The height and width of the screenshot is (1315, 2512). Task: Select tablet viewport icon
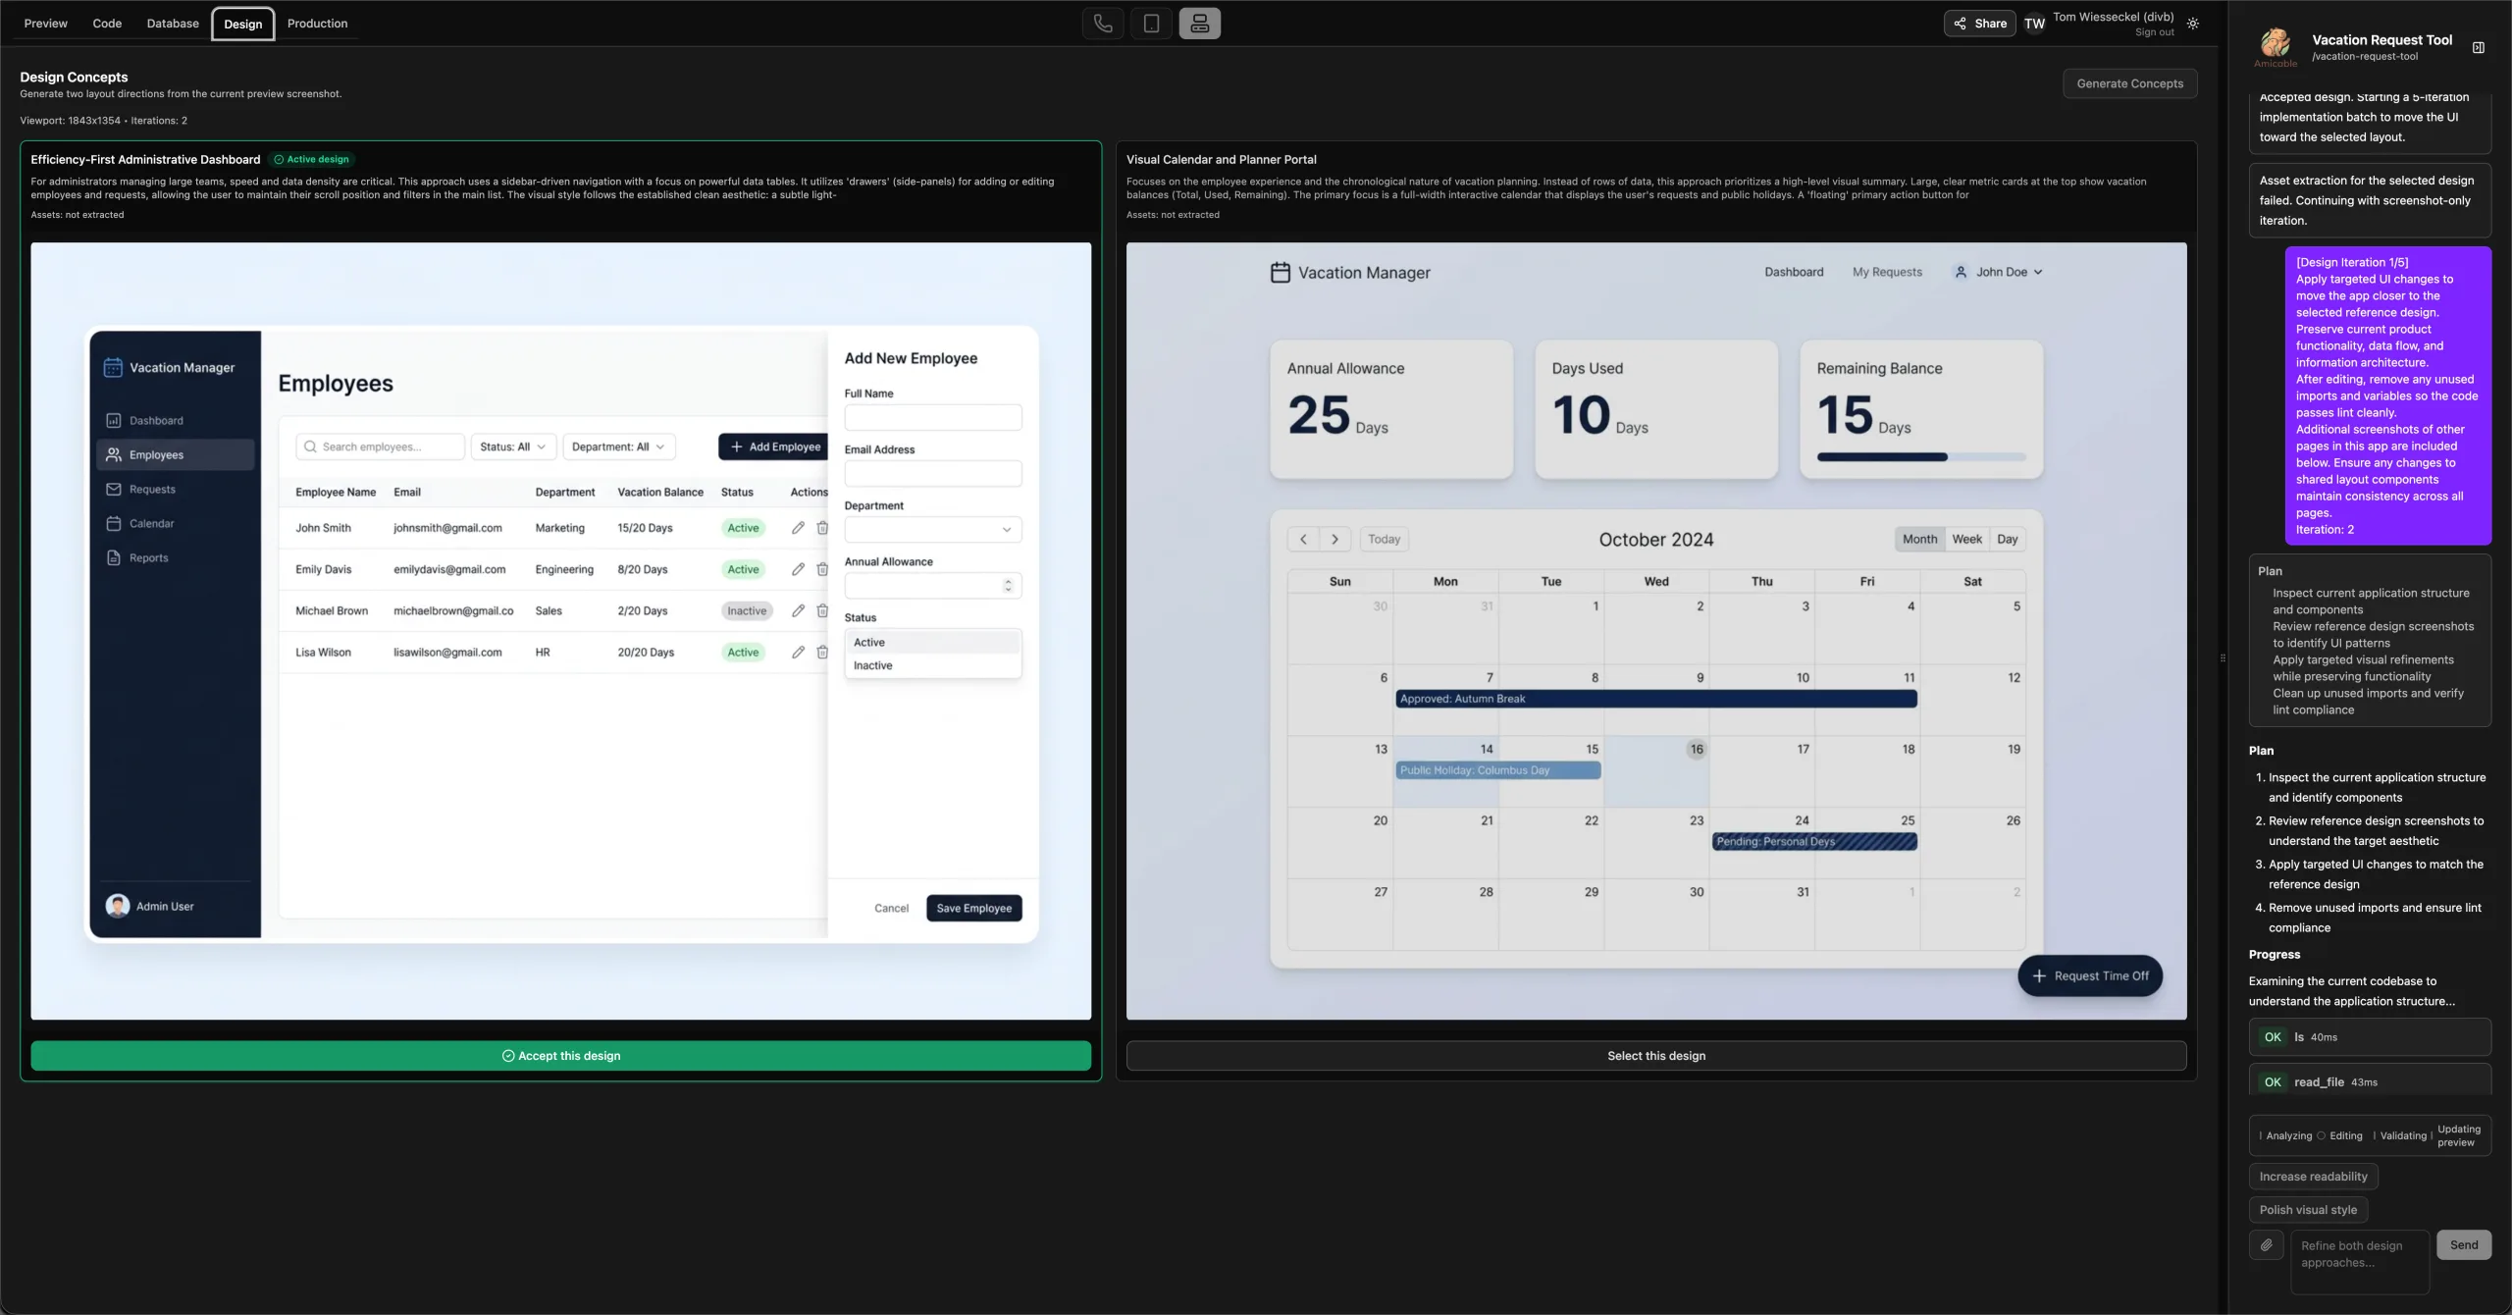point(1151,24)
